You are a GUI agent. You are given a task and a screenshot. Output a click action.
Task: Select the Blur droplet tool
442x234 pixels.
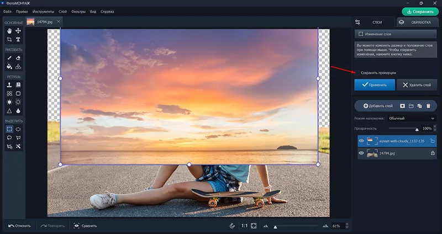pyautogui.click(x=18, y=111)
